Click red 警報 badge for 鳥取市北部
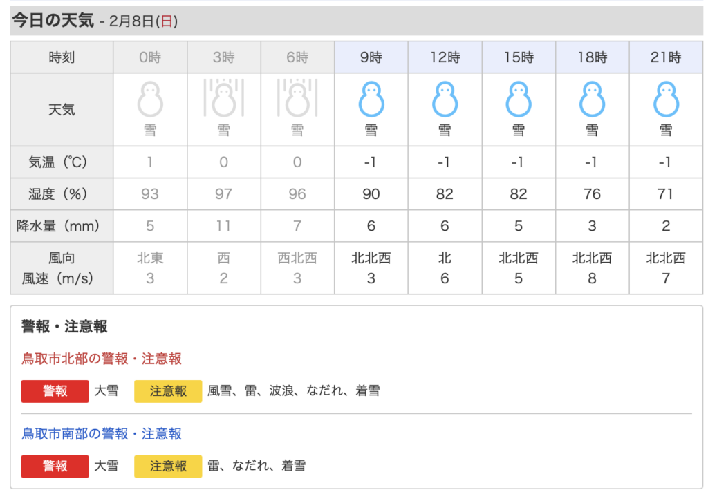Viewport: 708px width, 501px height. point(55,391)
